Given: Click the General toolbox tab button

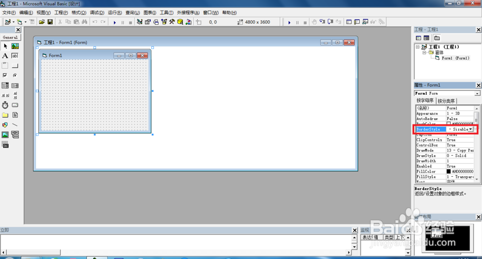Looking at the screenshot, I should pos(10,37).
